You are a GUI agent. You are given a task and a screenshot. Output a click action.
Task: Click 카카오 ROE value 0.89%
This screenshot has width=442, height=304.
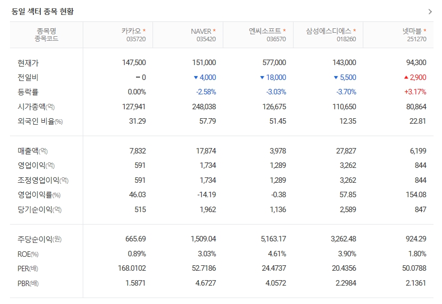[137, 254]
